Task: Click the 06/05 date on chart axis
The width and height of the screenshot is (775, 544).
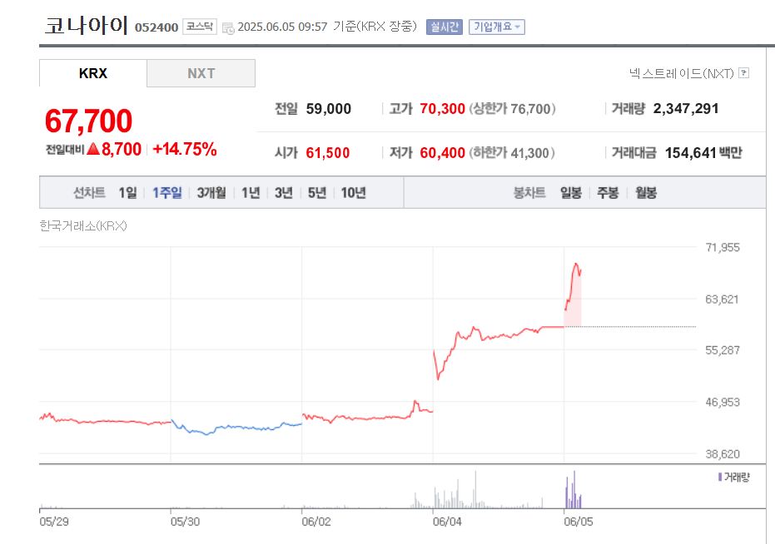Action: [579, 522]
